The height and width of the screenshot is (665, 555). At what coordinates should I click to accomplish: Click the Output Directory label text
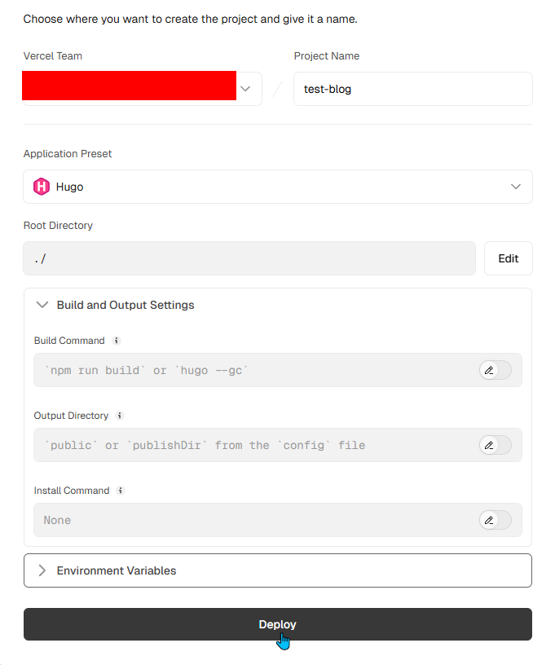(71, 416)
